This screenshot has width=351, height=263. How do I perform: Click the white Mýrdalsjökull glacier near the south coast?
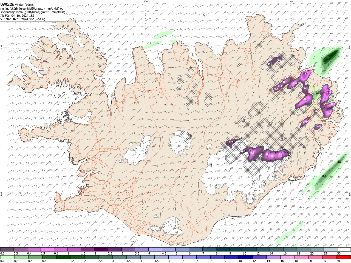click(172, 226)
